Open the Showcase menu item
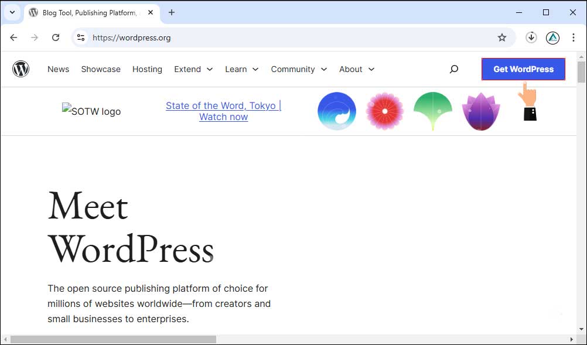This screenshot has height=345, width=587. pyautogui.click(x=101, y=69)
